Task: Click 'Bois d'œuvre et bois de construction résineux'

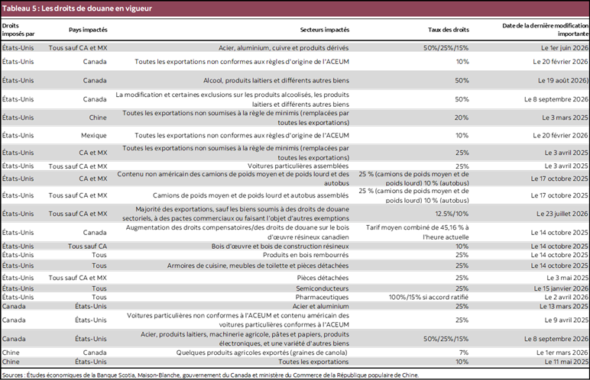Action: pos(280,246)
